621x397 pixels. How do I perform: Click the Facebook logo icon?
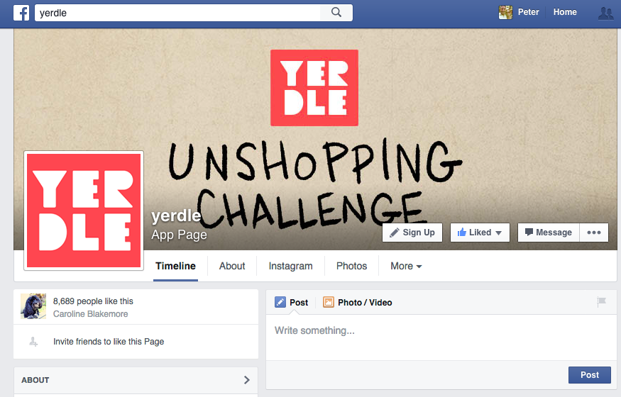coord(21,13)
